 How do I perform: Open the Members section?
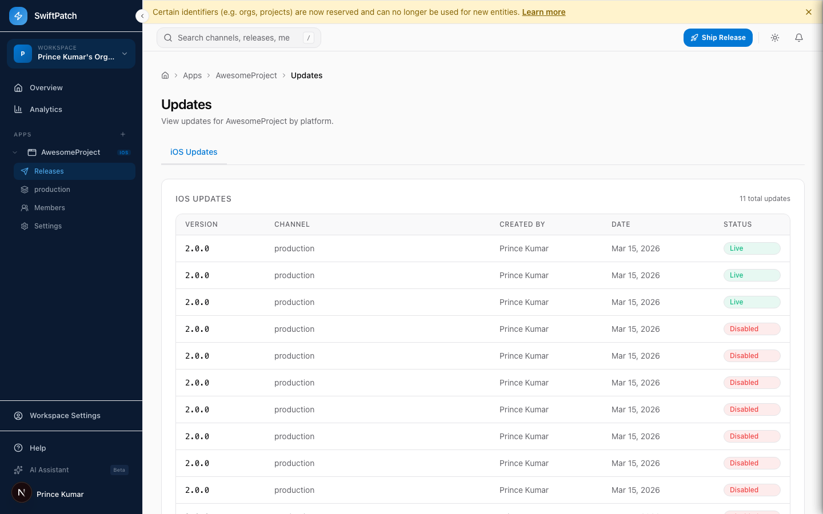49,207
